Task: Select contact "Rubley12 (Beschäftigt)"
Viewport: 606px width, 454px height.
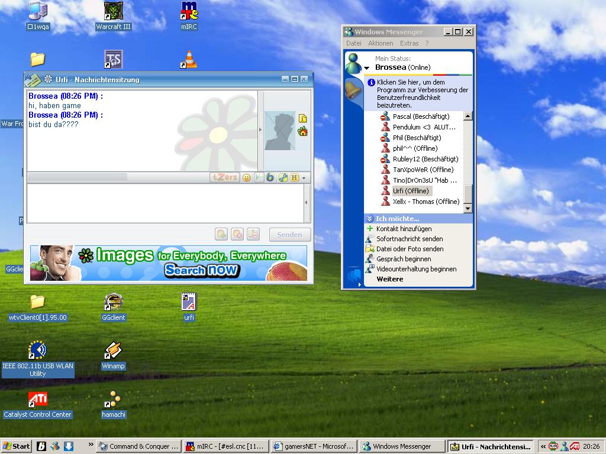Action: (425, 158)
